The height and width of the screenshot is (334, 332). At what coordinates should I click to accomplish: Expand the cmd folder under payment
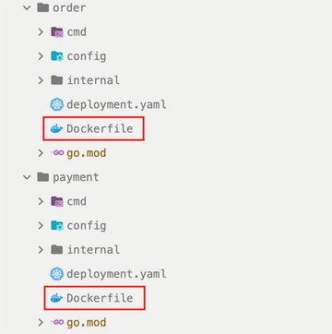pos(41,201)
